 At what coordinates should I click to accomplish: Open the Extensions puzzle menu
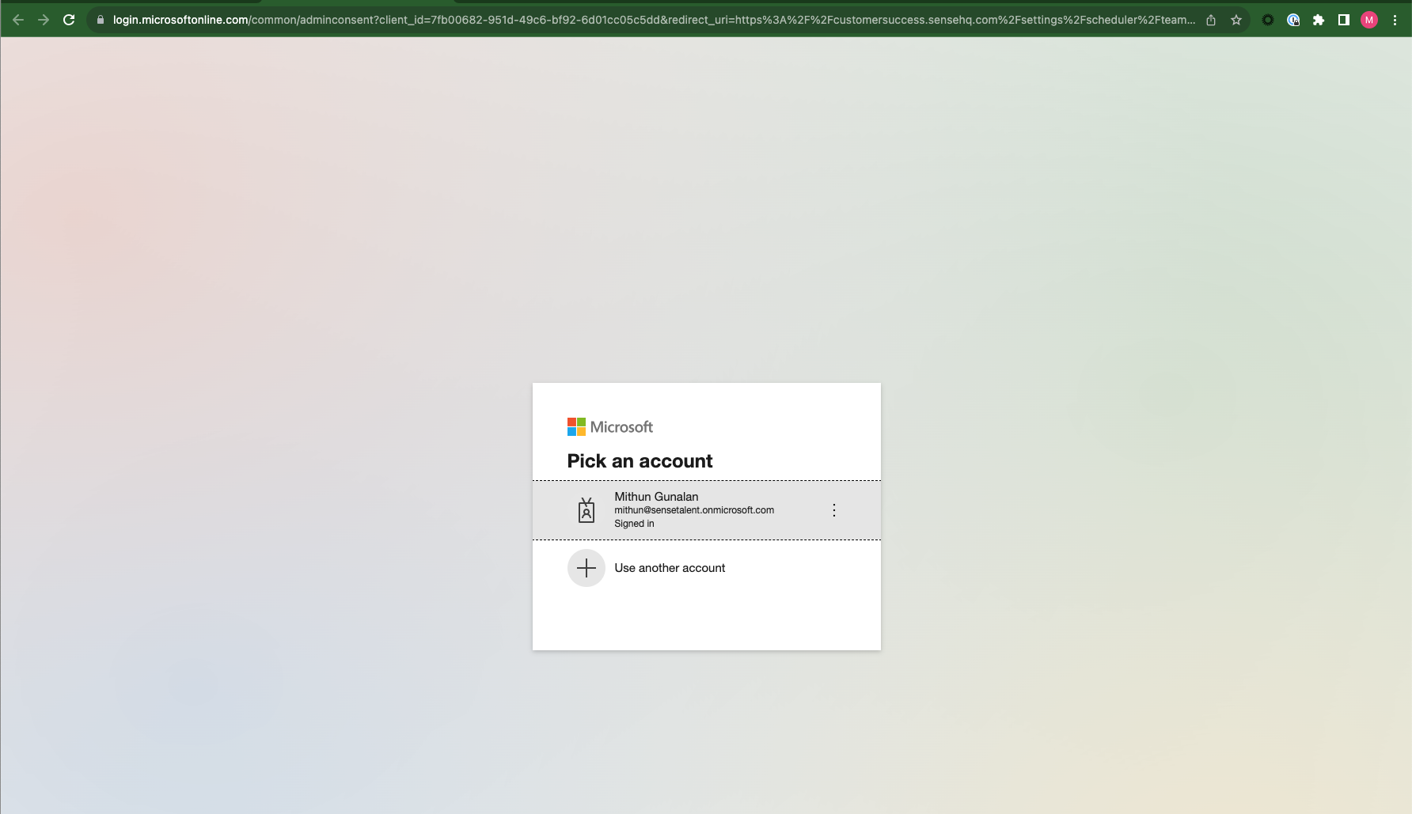[1319, 20]
